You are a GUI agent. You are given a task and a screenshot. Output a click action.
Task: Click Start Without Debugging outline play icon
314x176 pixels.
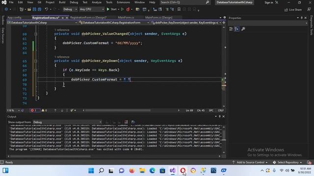122,9
